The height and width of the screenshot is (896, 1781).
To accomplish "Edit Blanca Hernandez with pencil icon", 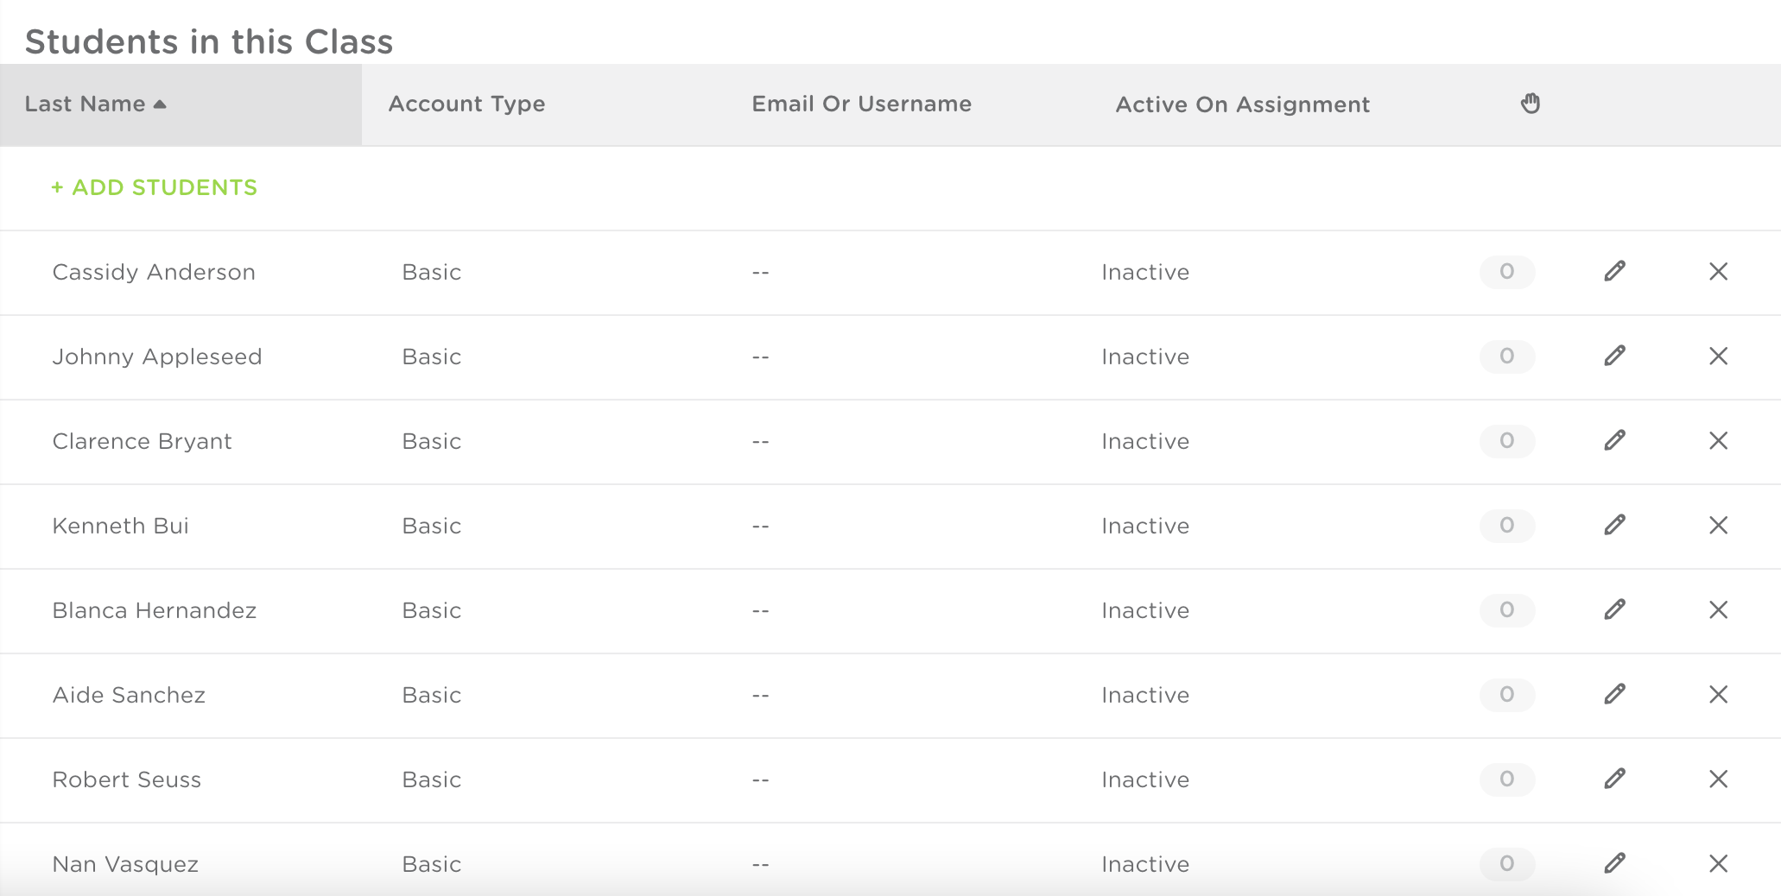I will tap(1614, 610).
